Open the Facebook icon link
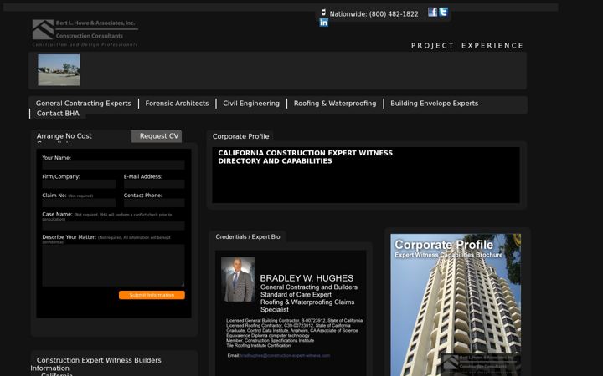 [433, 12]
